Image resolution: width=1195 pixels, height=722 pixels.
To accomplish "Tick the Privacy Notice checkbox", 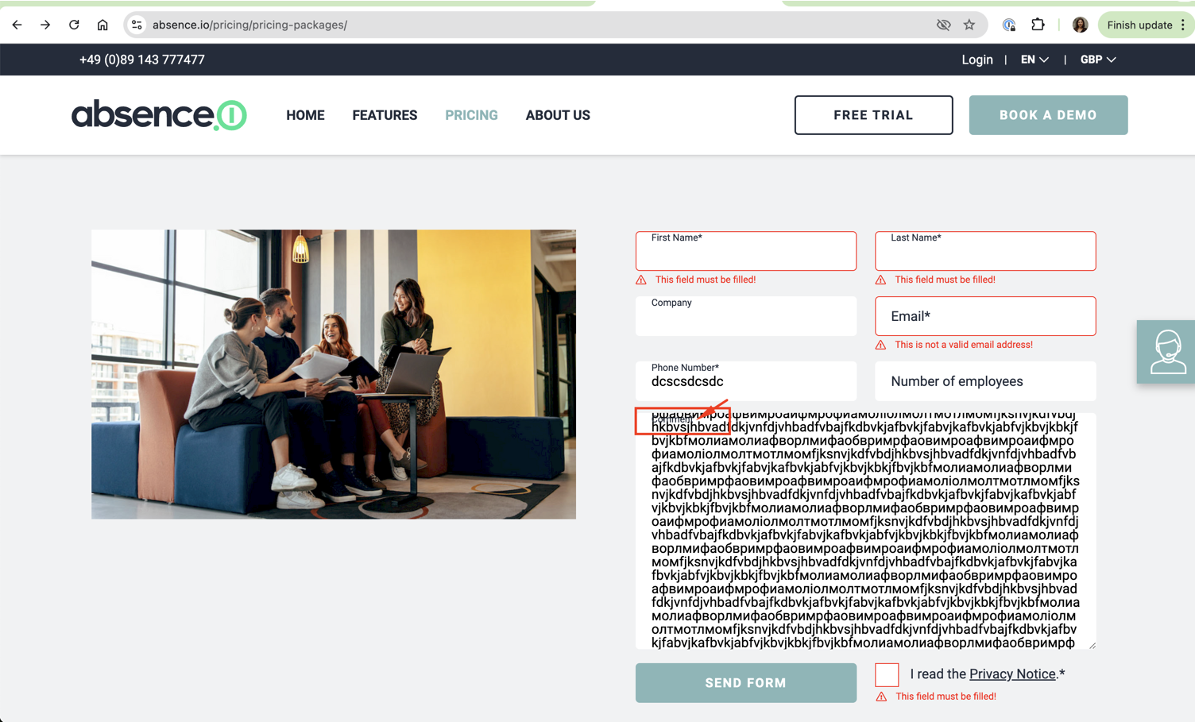I will (887, 674).
